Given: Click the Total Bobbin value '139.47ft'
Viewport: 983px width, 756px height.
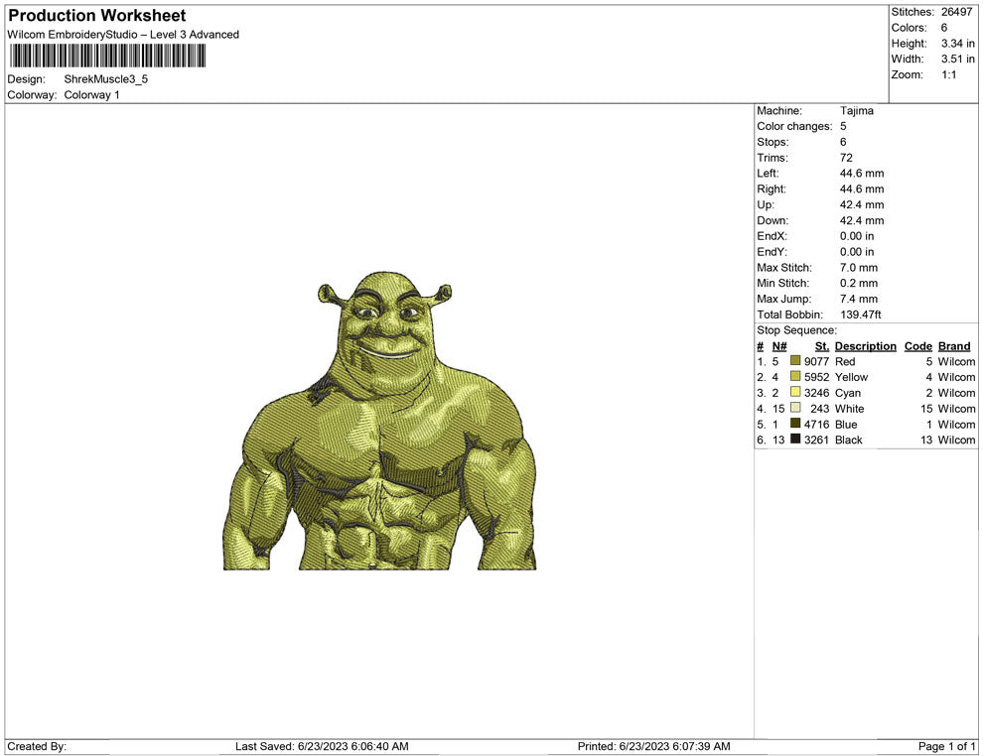Looking at the screenshot, I should (861, 315).
